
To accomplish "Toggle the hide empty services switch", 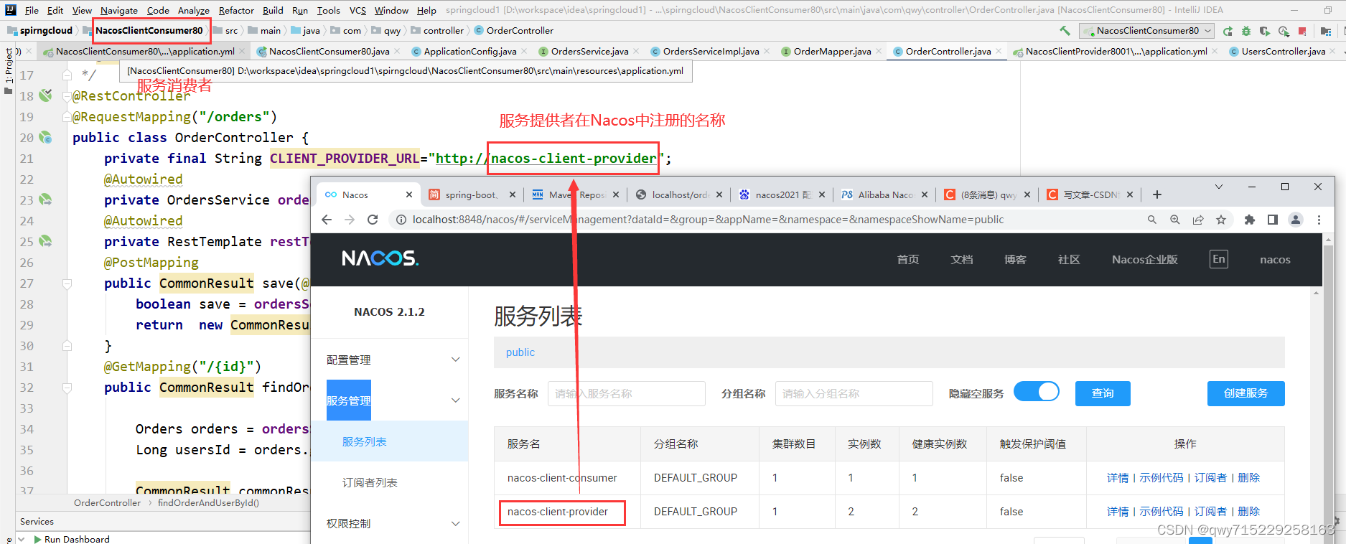I will 1037,392.
